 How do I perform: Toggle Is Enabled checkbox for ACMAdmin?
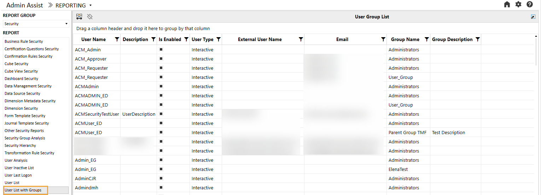(161, 86)
